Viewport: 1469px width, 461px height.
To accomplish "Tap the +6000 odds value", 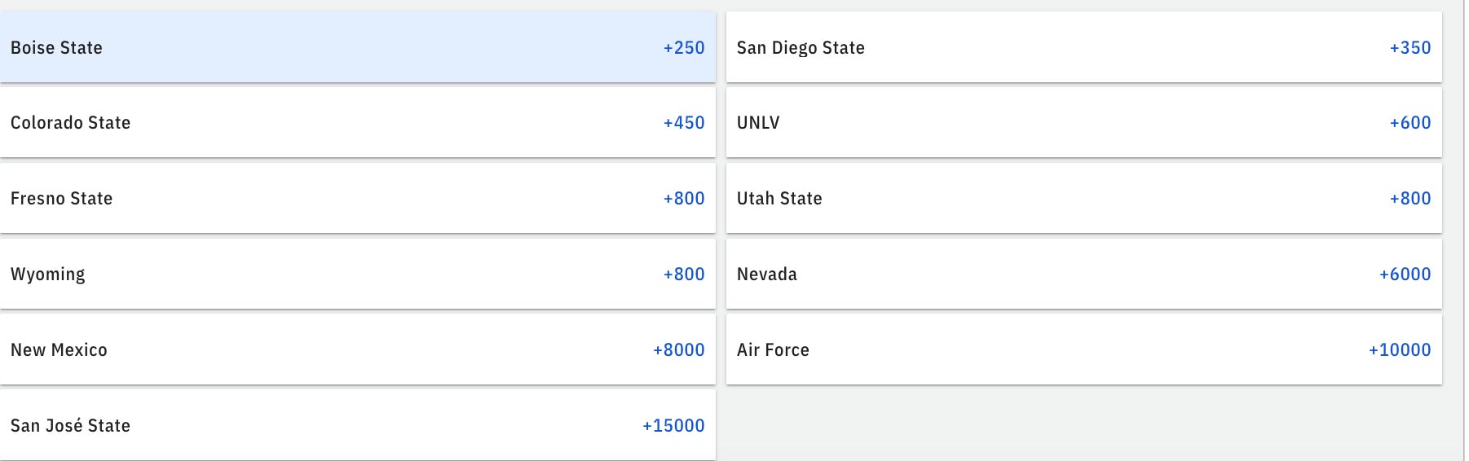I will (1405, 274).
